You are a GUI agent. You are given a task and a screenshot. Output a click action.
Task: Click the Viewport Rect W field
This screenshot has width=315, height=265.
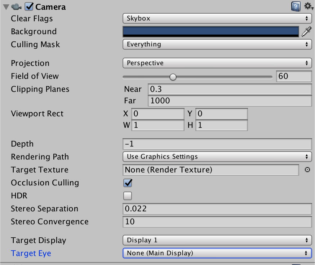click(x=158, y=125)
